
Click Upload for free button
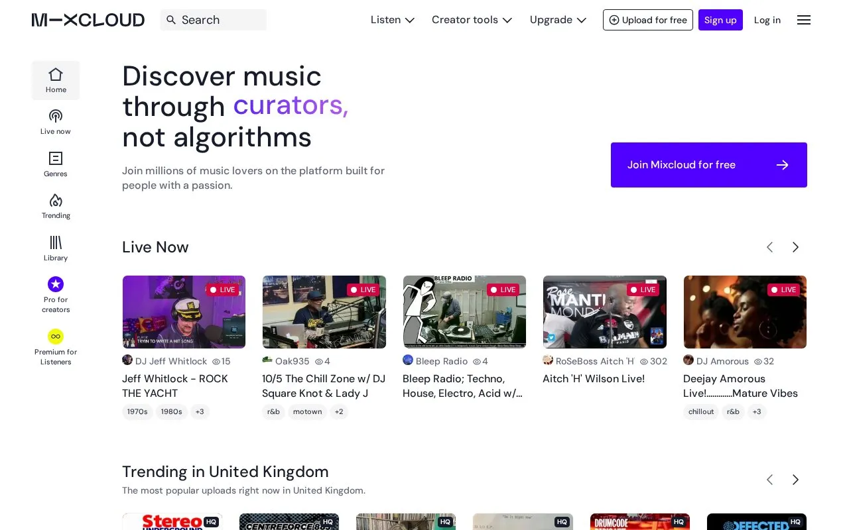(648, 20)
